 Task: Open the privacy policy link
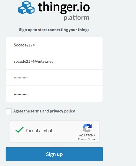tap(62, 111)
